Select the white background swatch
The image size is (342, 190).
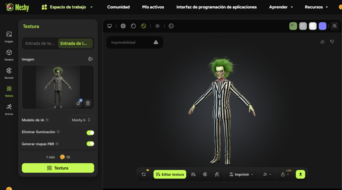pos(313,26)
